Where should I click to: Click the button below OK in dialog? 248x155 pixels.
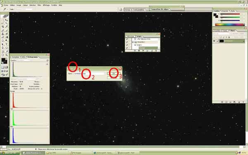coord(114,78)
